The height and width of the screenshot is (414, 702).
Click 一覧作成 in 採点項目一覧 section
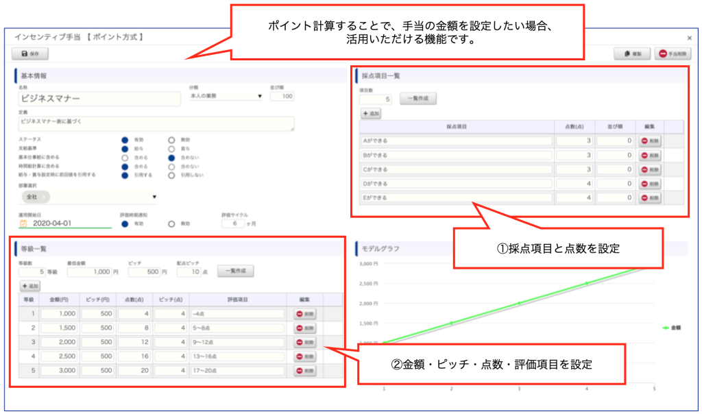[417, 99]
